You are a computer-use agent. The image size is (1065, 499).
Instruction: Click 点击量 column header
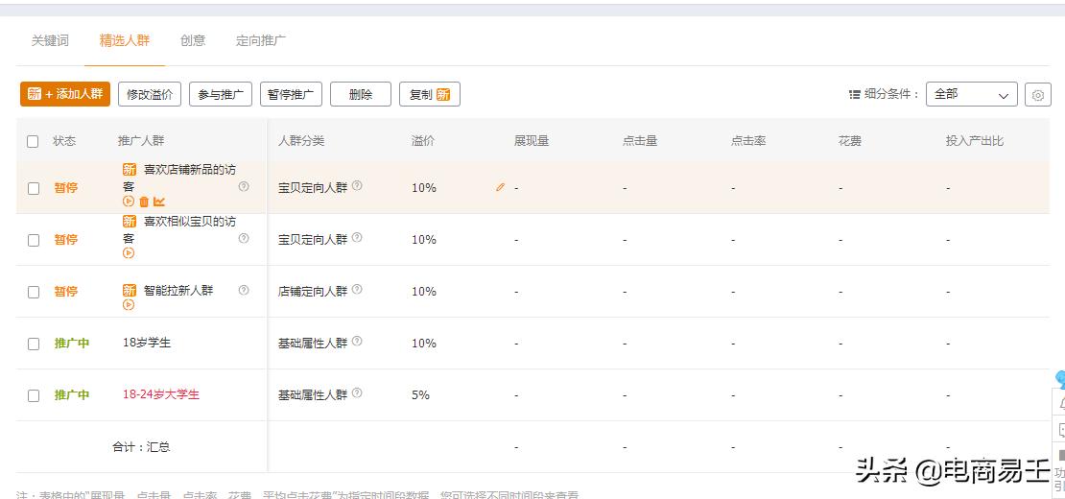pyautogui.click(x=640, y=141)
